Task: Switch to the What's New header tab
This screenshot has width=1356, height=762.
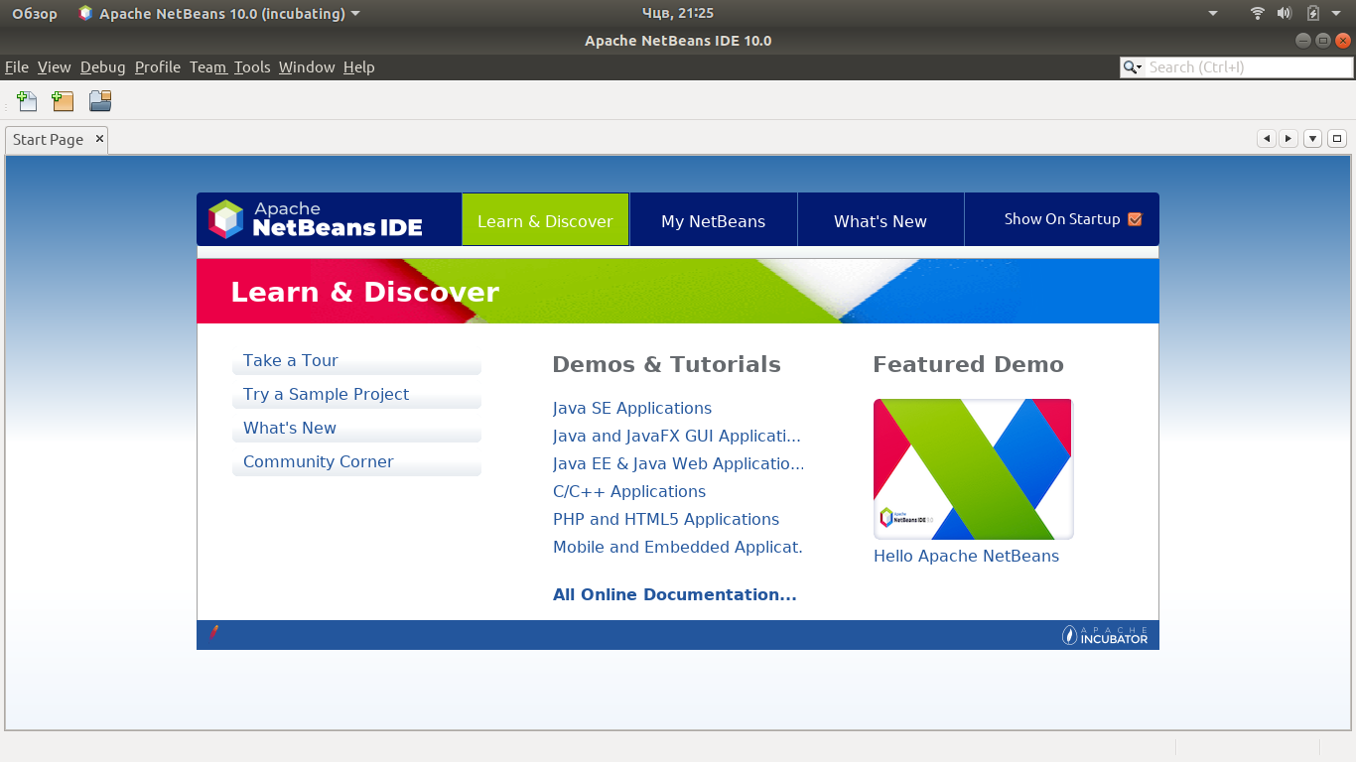Action: (x=881, y=219)
